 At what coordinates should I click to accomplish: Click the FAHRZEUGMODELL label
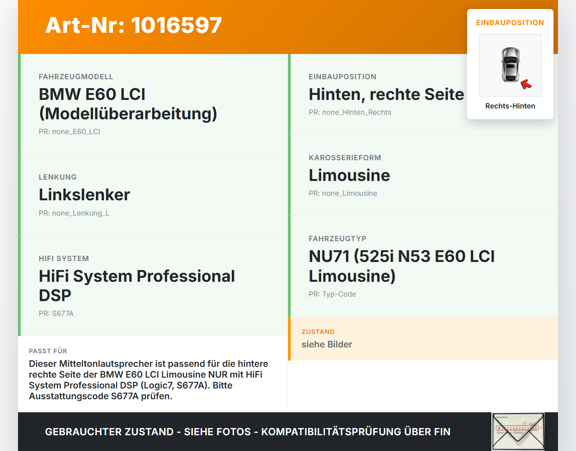click(76, 77)
